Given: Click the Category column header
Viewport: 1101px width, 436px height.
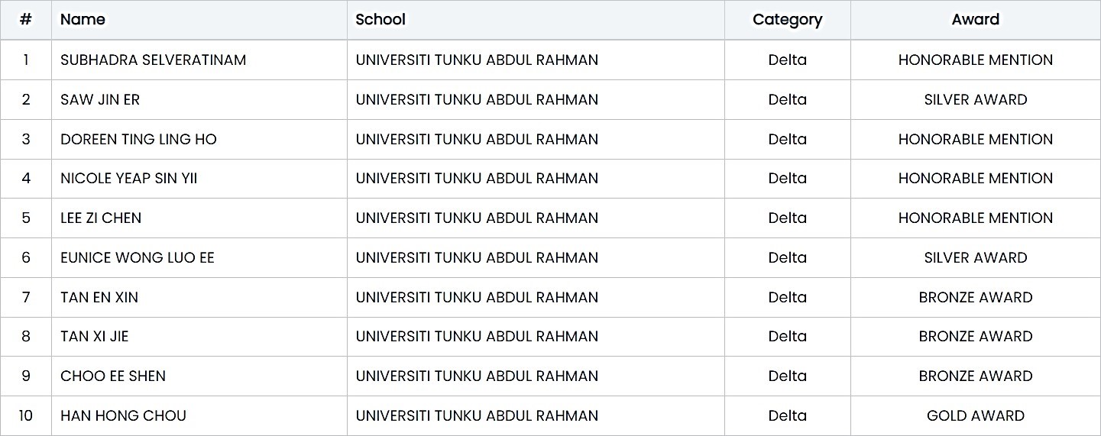Looking at the screenshot, I should [x=787, y=20].
